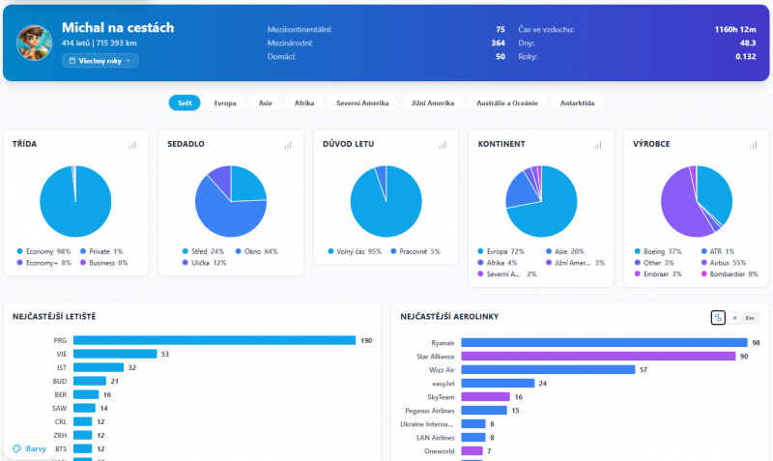Click the Bombardier 0% legend item
This screenshot has height=461, width=773.
pyautogui.click(x=730, y=274)
